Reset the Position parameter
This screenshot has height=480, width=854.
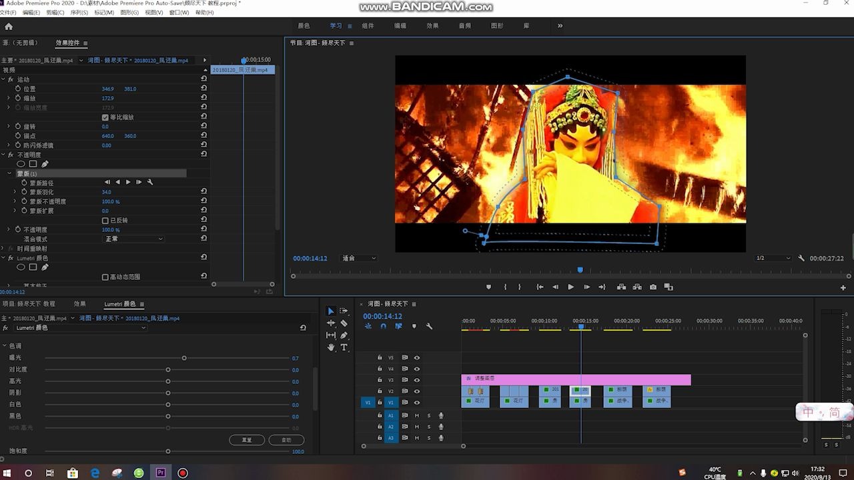[x=203, y=89]
